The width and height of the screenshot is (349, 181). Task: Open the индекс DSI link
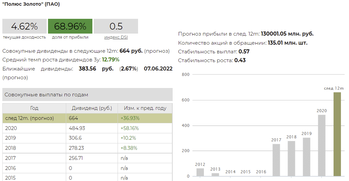click(x=116, y=37)
